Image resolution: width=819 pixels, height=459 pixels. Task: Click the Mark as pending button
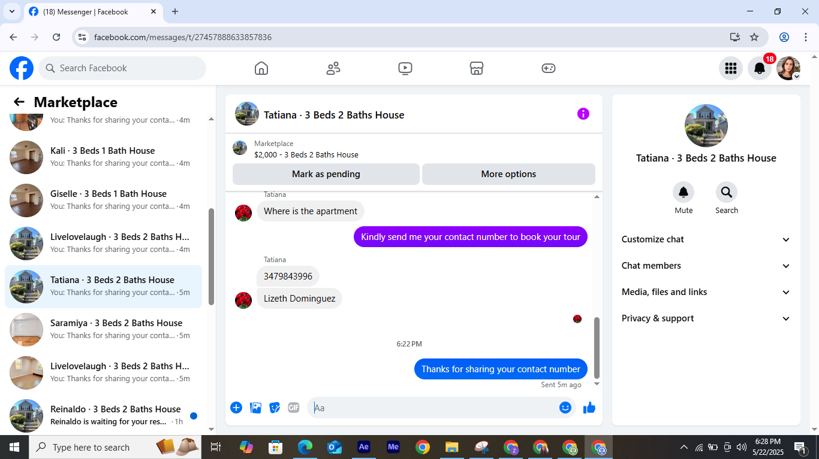tap(326, 174)
